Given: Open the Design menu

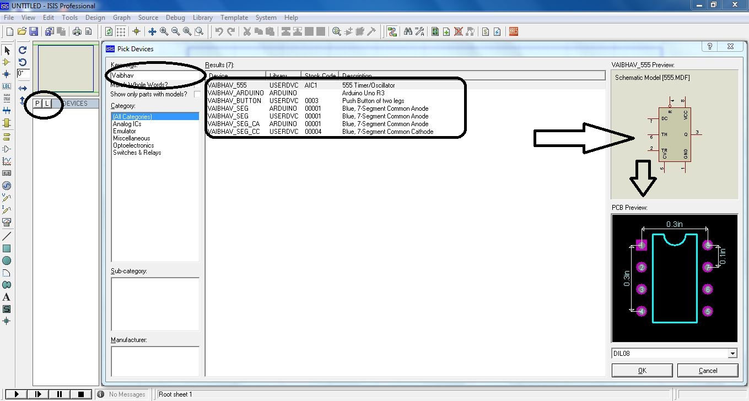Looking at the screenshot, I should (95, 18).
